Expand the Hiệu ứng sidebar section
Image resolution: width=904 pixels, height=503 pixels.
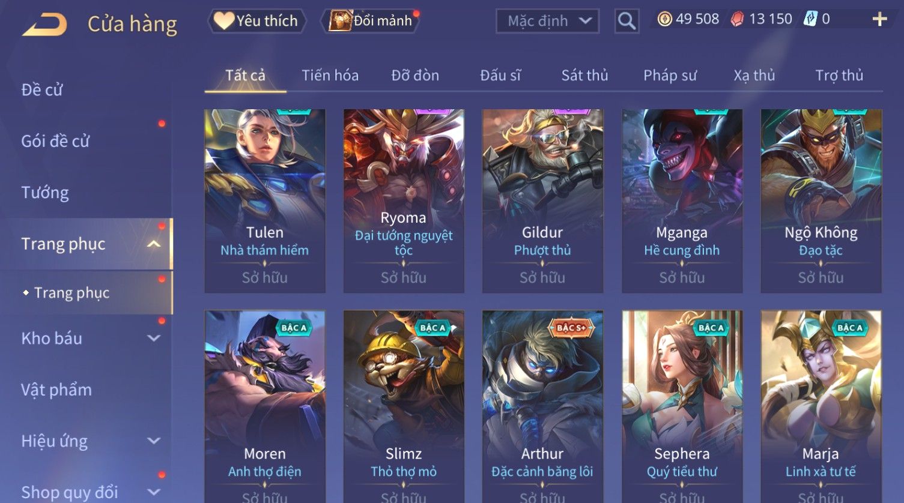(x=154, y=441)
